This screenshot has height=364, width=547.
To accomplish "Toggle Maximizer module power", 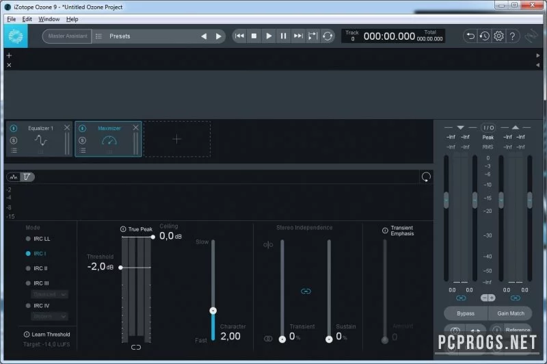I will click(x=82, y=129).
